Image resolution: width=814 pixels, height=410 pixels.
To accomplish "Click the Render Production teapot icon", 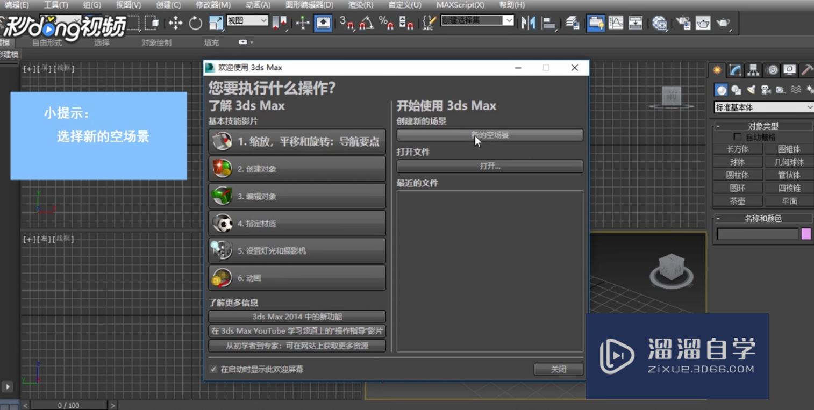I will coord(723,23).
